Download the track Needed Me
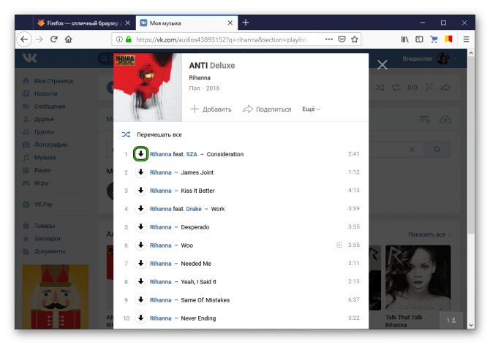Viewport: 490px width, 344px height. click(x=140, y=264)
